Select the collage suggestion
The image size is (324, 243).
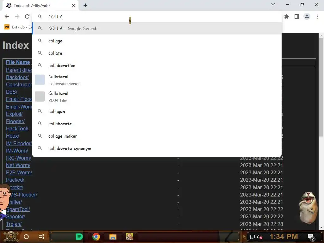coord(157,41)
